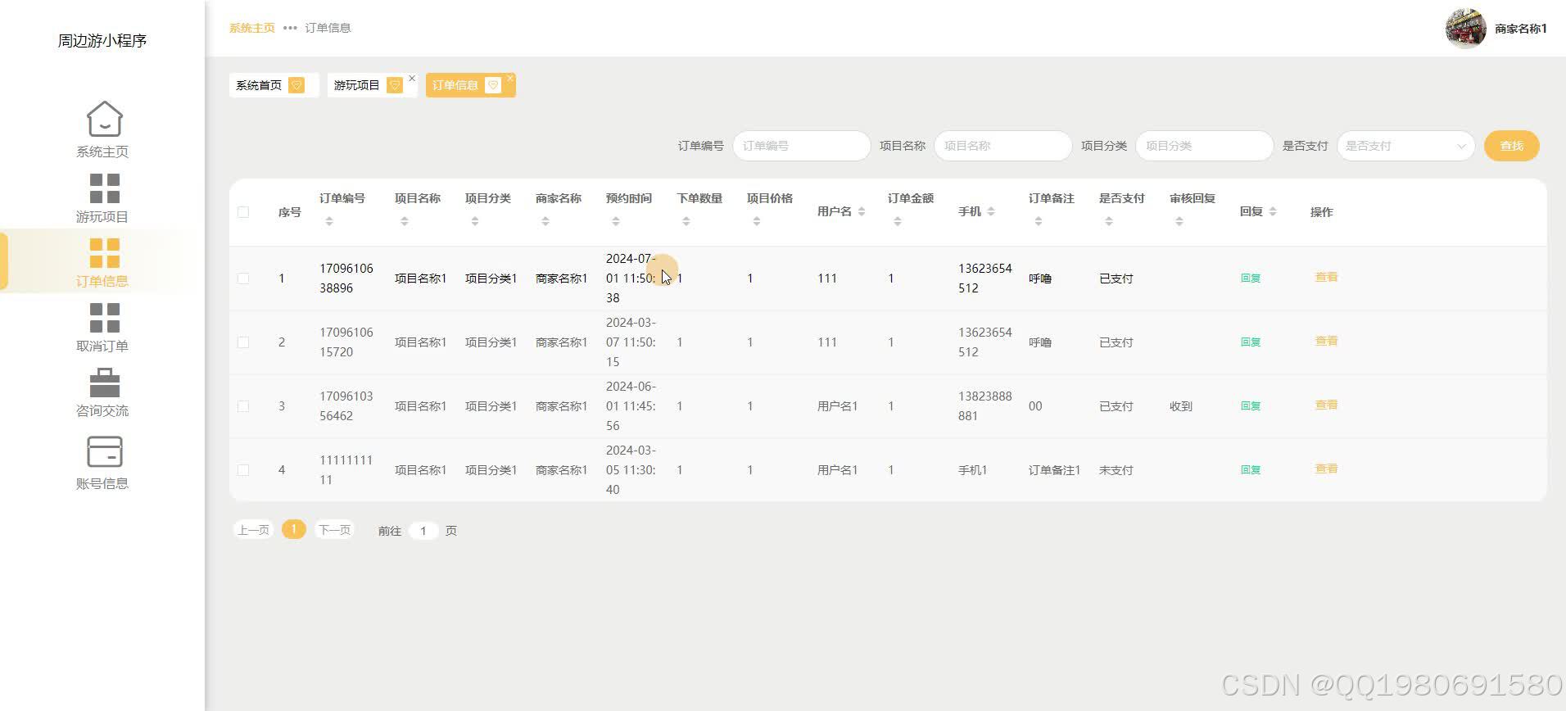1566x711 pixels.
Task: Sort by 预约时间 column arrows
Action: pyautogui.click(x=616, y=221)
